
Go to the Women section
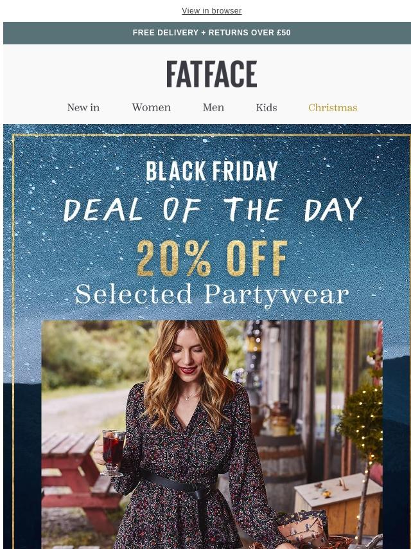pos(151,107)
